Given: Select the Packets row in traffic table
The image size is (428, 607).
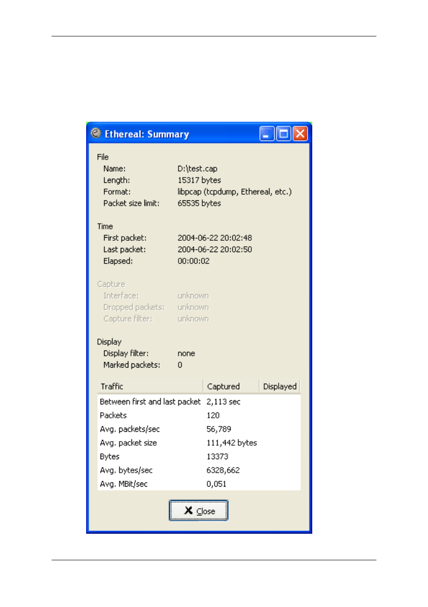Looking at the screenshot, I should pos(199,415).
